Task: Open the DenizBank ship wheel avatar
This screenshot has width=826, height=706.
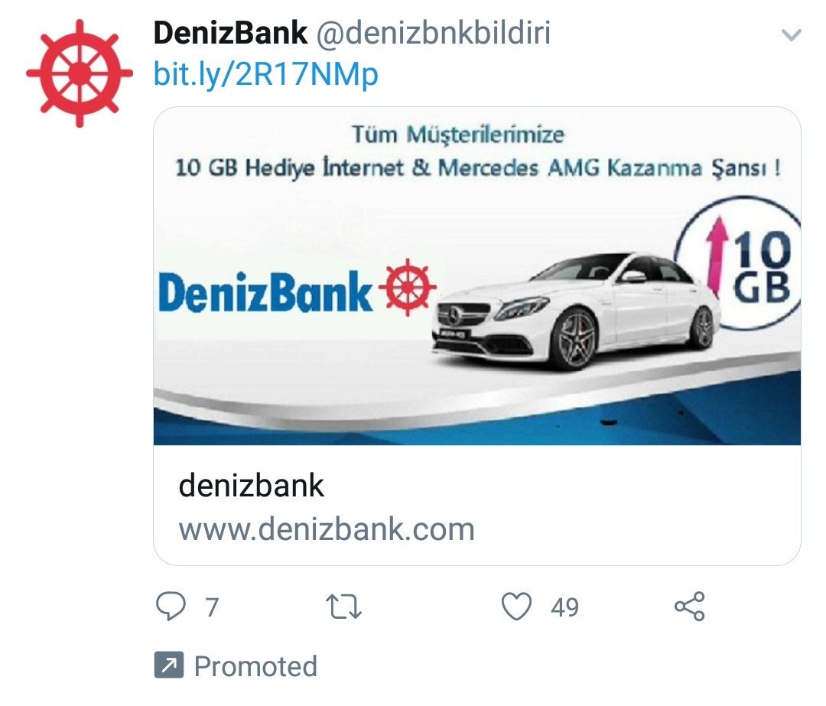Action: [x=80, y=73]
